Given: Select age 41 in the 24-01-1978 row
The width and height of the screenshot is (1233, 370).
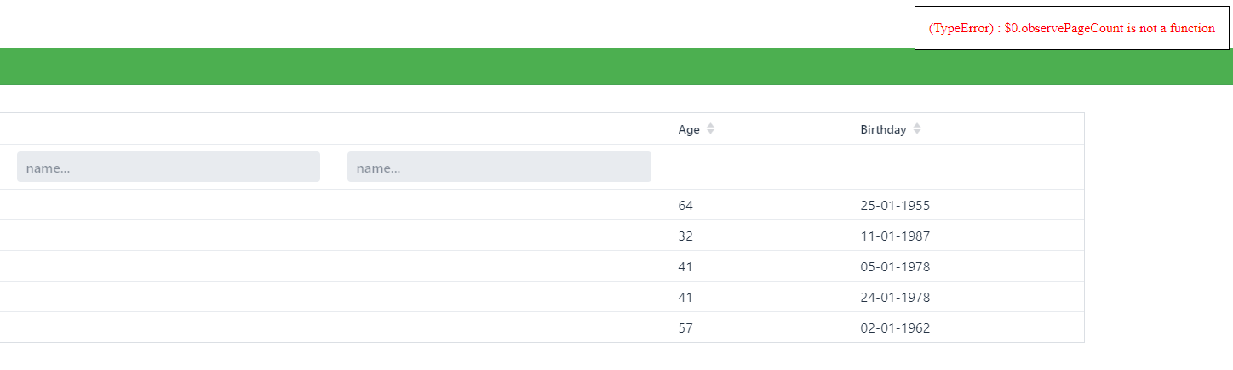Looking at the screenshot, I should click(686, 298).
